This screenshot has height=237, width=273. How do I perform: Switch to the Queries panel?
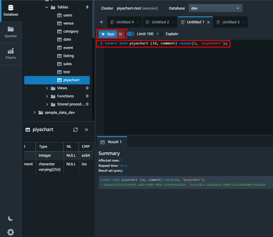tap(11, 32)
